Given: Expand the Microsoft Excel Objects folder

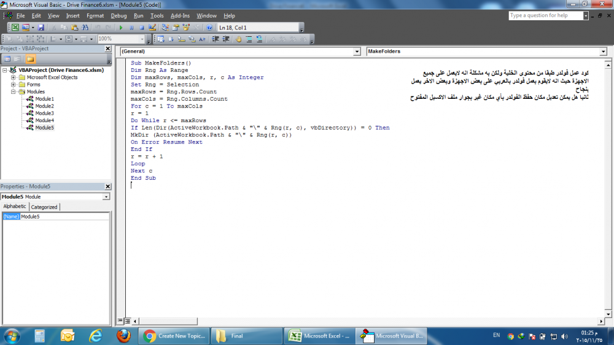Looking at the screenshot, I should click(x=14, y=77).
